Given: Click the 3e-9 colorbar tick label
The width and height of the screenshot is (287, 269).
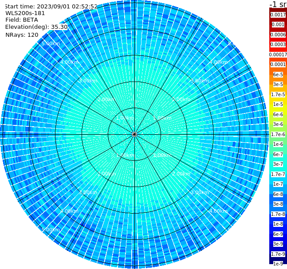Looking at the screenshot, I should (x=278, y=244).
